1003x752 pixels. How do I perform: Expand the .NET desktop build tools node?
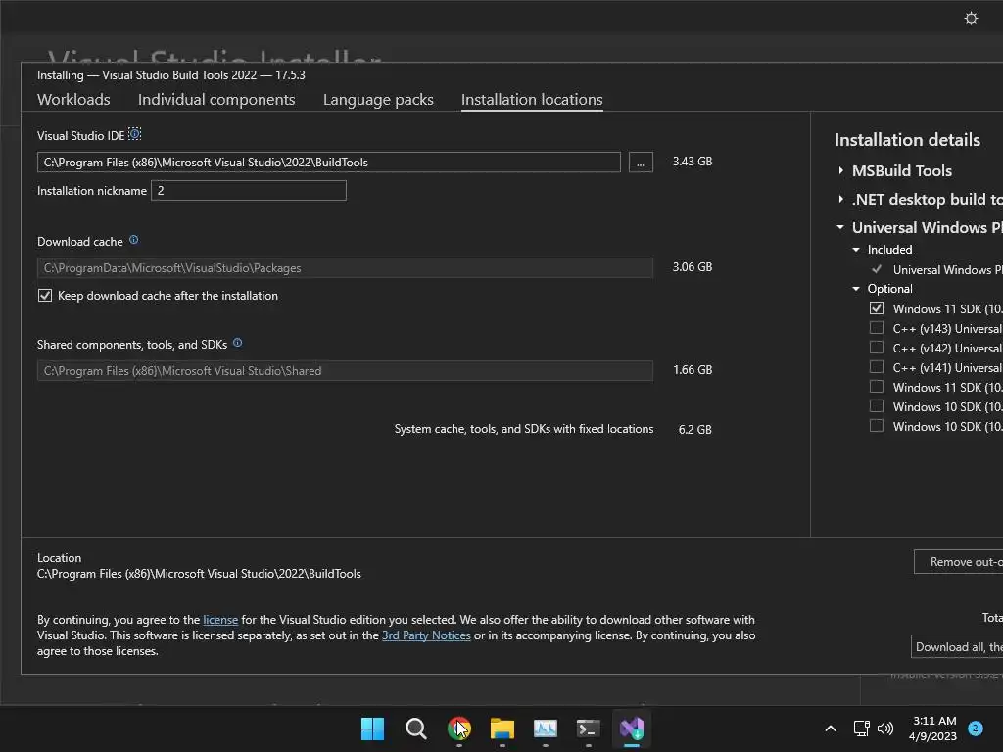[840, 199]
